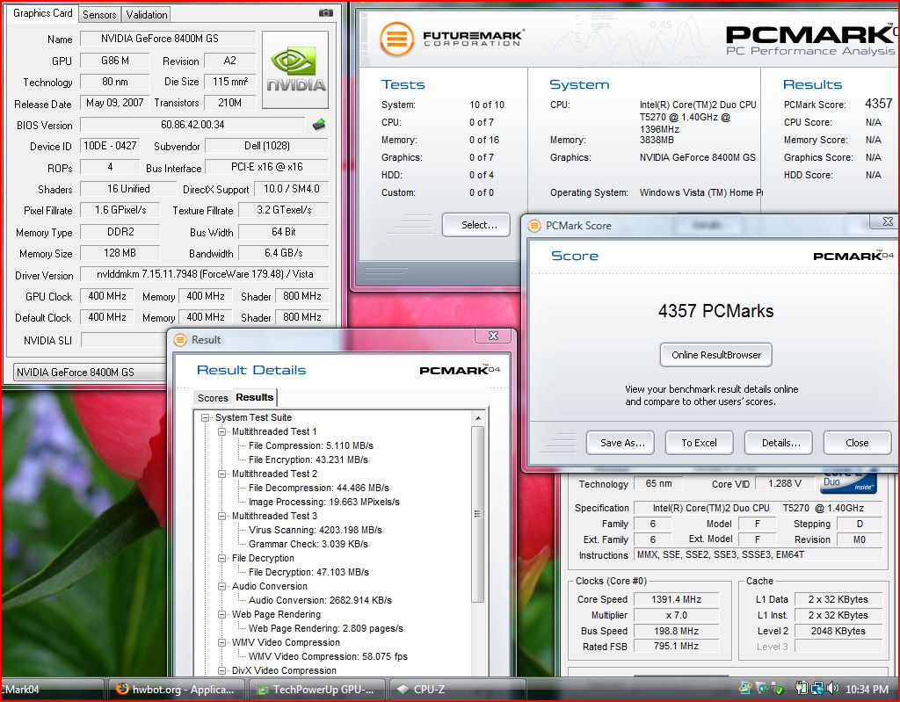
Task: Click the hwbot.org taskbar button
Action: [176, 690]
